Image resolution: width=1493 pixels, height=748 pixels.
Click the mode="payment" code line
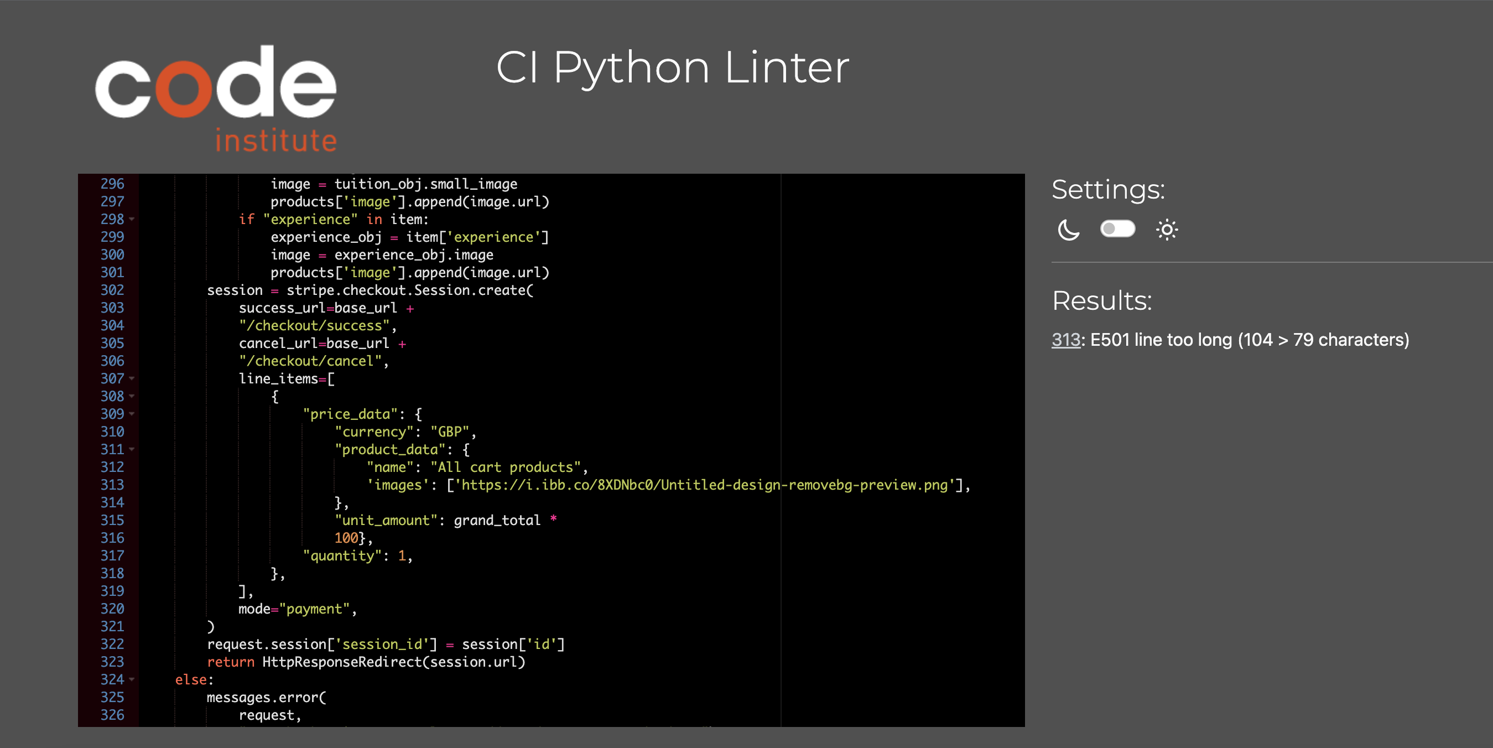[x=298, y=609]
